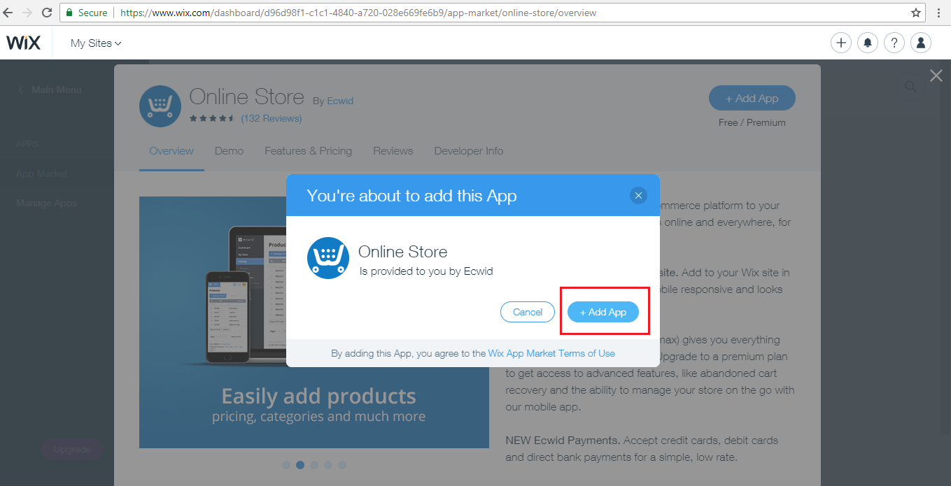Select Manage Apps in sidebar
The image size is (951, 486).
pos(46,203)
